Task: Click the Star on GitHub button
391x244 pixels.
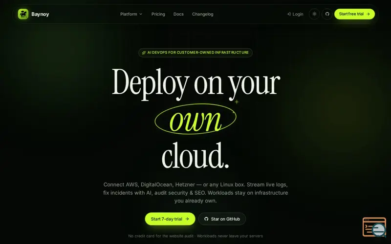Action: [222, 219]
